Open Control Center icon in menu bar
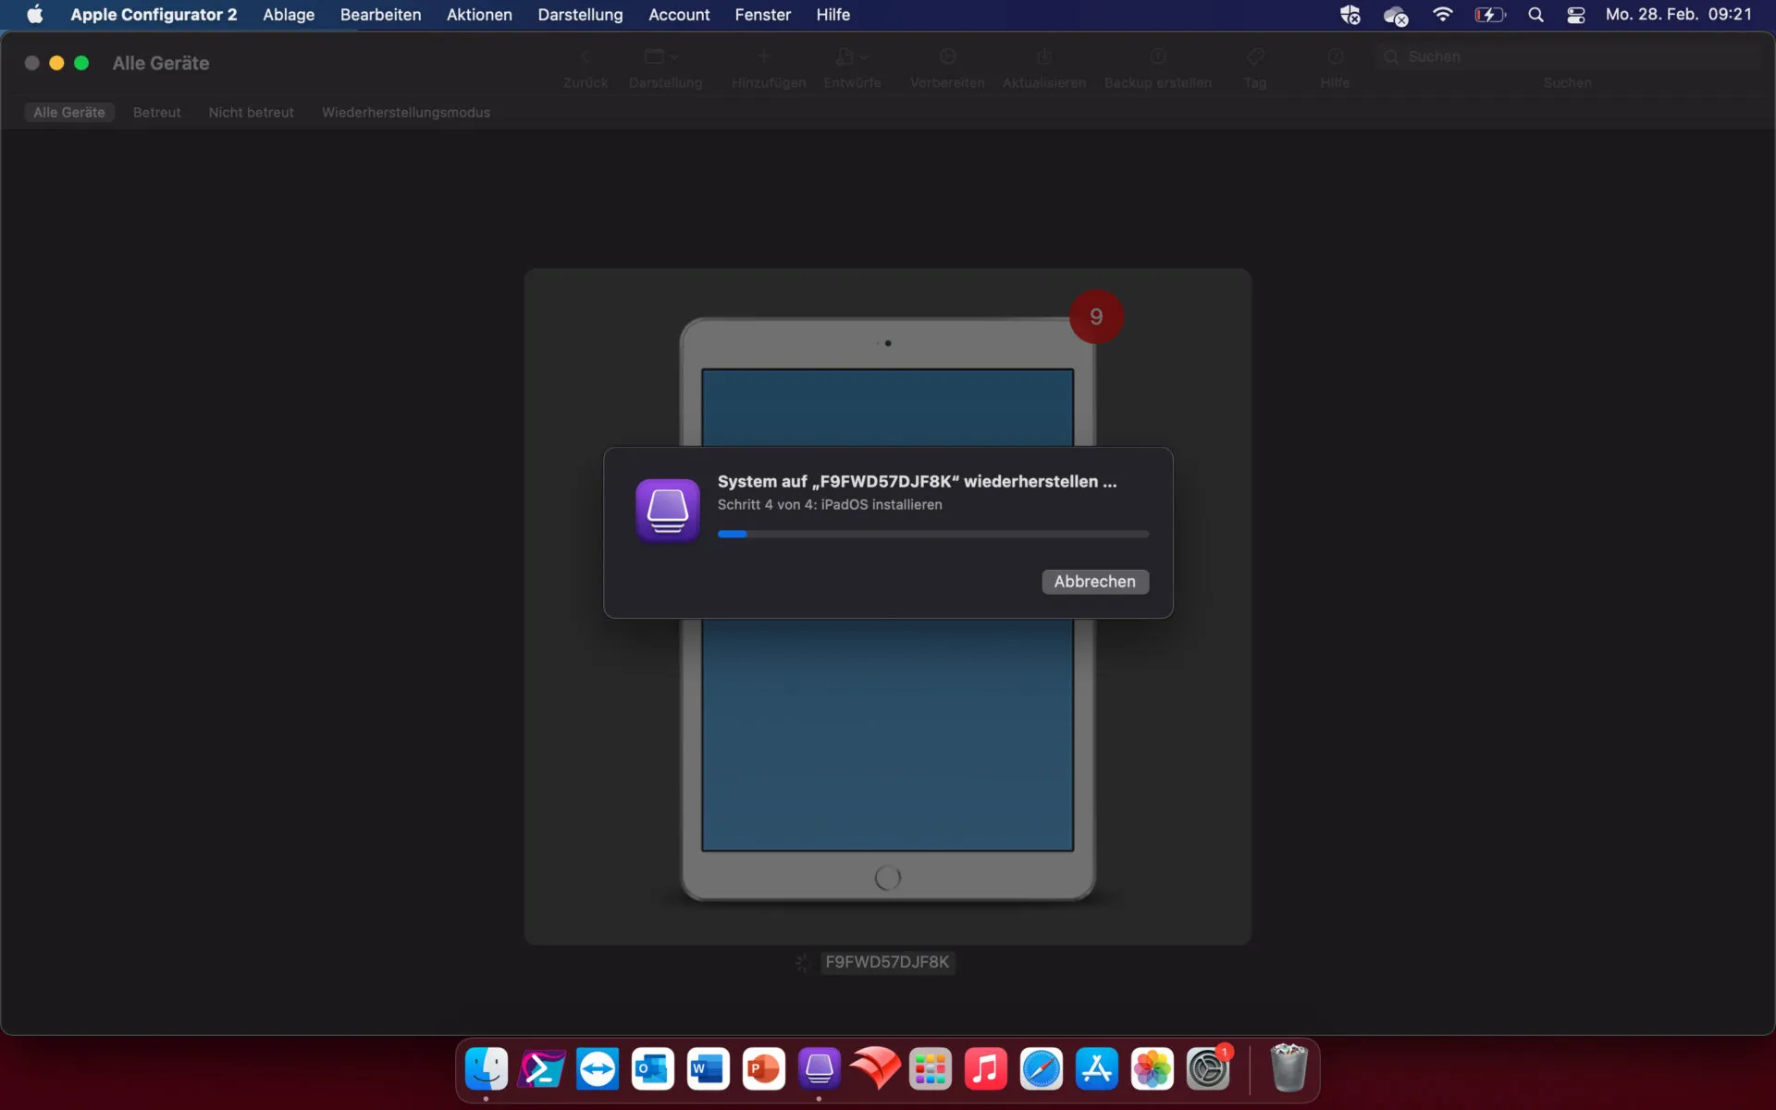 [1576, 15]
